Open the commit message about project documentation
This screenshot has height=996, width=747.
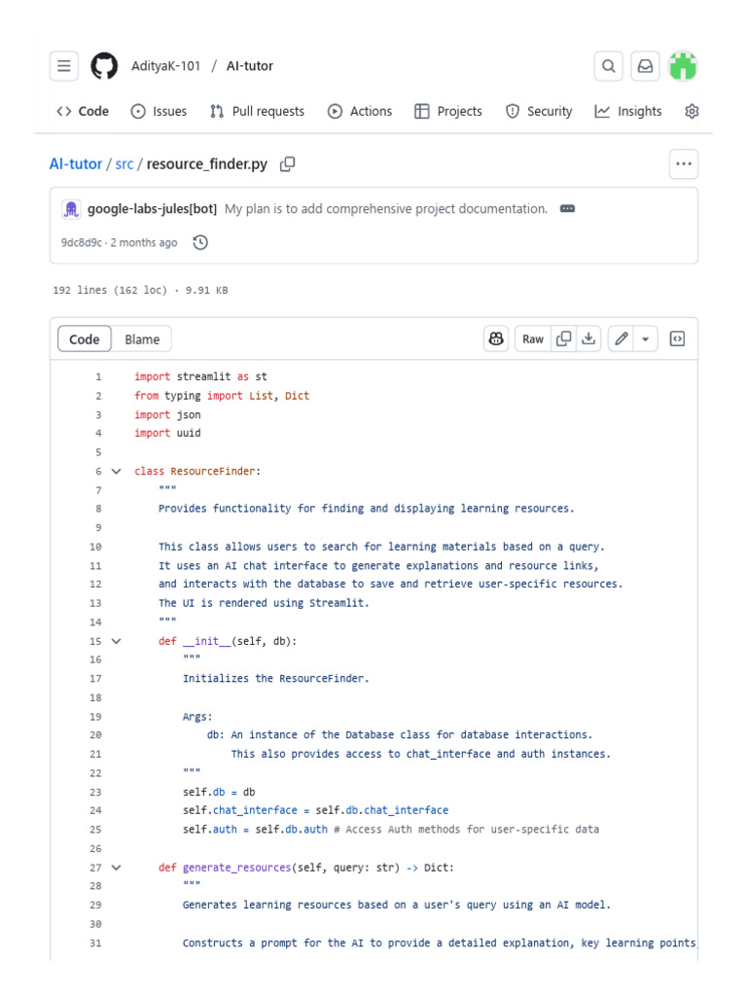386,209
